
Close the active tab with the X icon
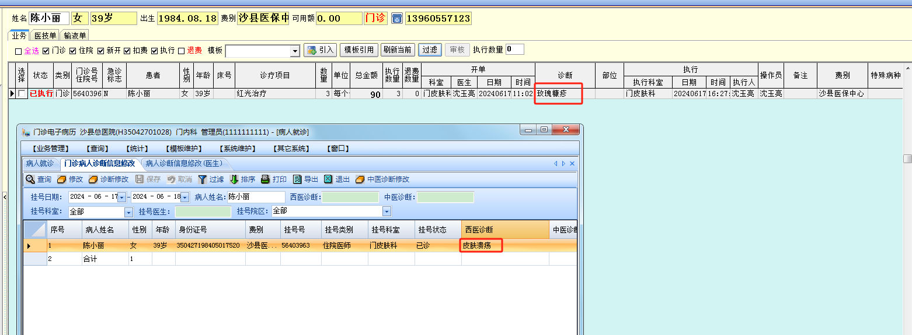pos(572,164)
